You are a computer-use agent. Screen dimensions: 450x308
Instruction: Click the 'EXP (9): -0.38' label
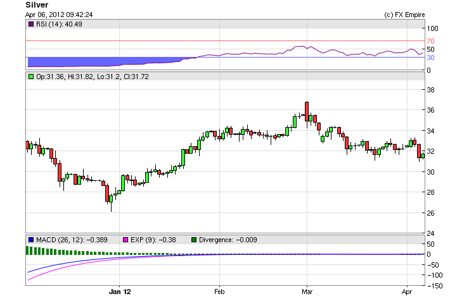click(153, 240)
